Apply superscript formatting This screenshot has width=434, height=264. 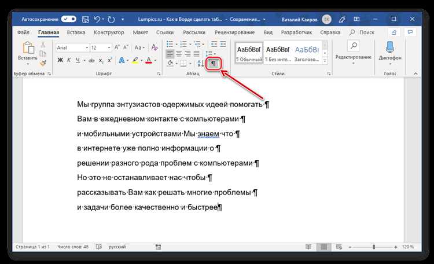click(110, 60)
